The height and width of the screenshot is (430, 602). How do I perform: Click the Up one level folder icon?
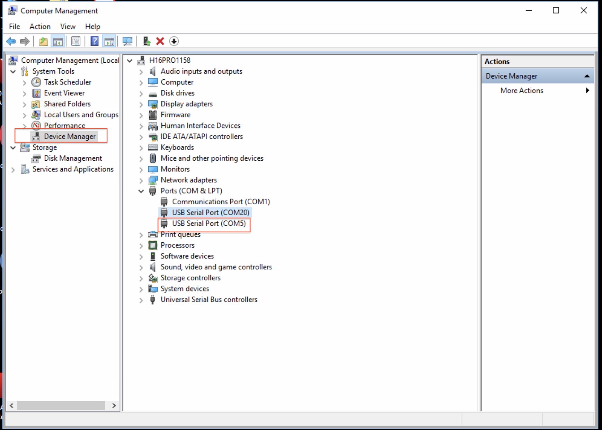point(43,42)
